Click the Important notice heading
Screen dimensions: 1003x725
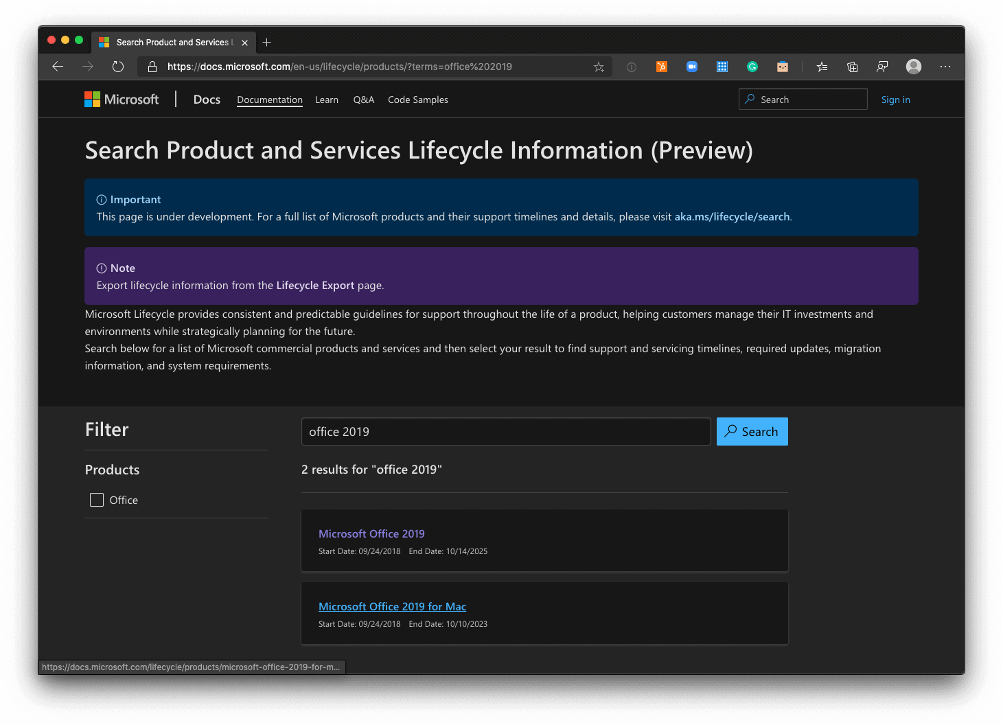pyautogui.click(x=135, y=200)
